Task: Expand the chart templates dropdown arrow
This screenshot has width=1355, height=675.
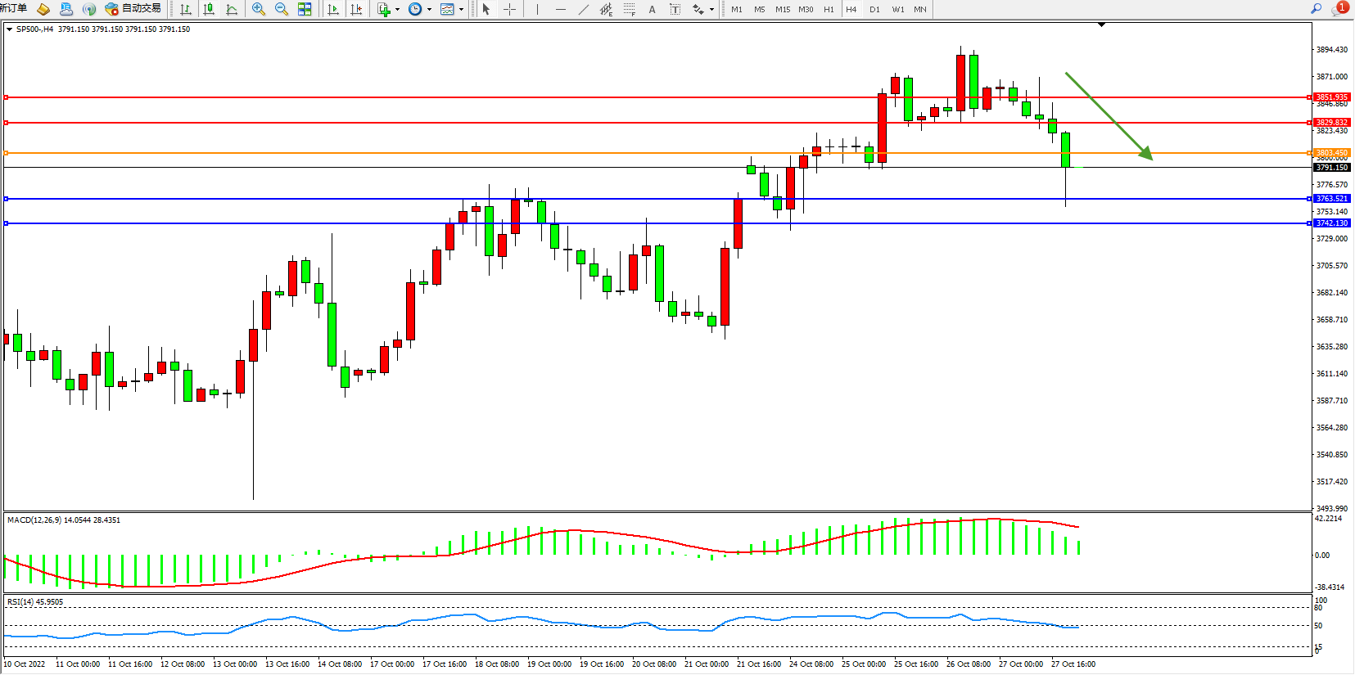Action: tap(462, 10)
